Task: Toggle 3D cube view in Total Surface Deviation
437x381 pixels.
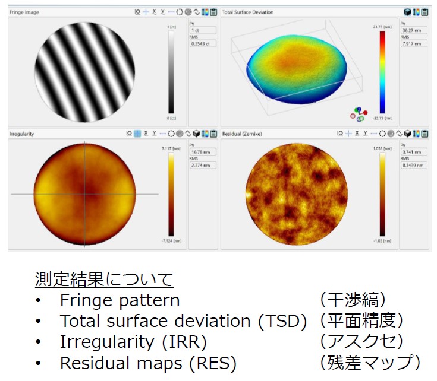Action: click(x=407, y=12)
